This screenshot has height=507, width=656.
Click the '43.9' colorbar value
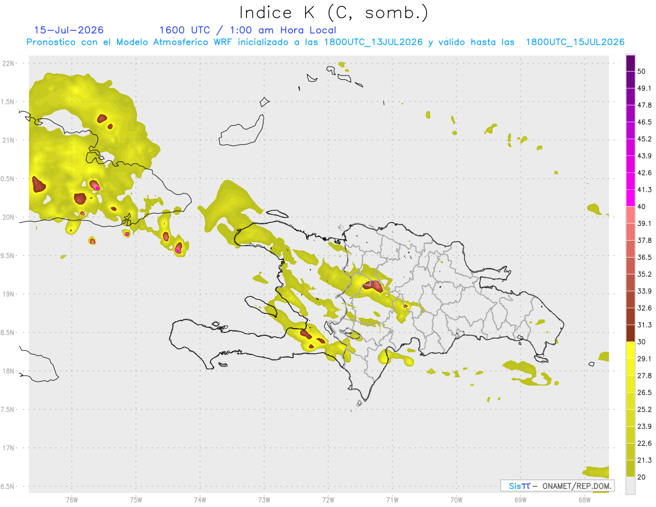645,156
